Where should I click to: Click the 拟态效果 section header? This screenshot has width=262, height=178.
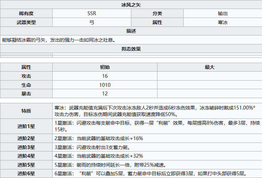pyautogui.click(x=131, y=49)
